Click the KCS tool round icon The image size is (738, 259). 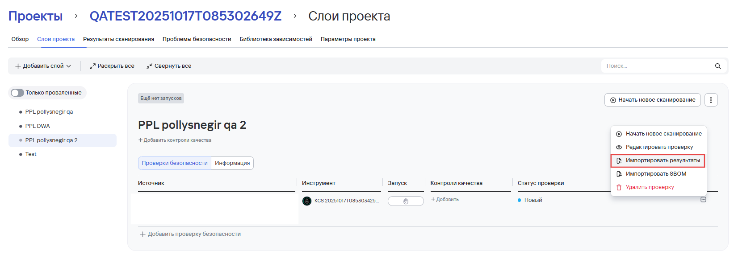307,201
